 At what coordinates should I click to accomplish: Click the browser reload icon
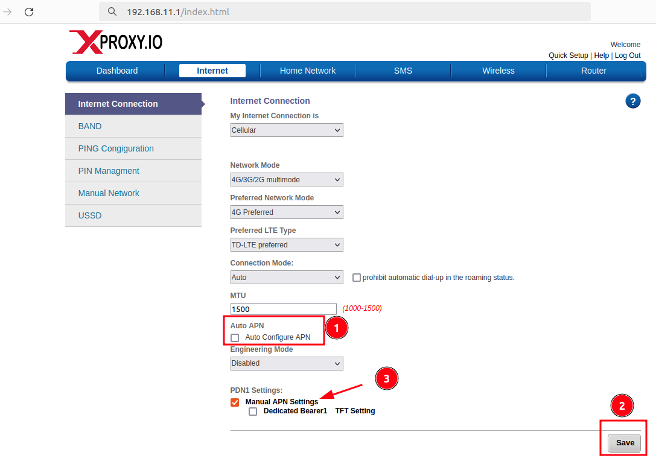pos(29,12)
